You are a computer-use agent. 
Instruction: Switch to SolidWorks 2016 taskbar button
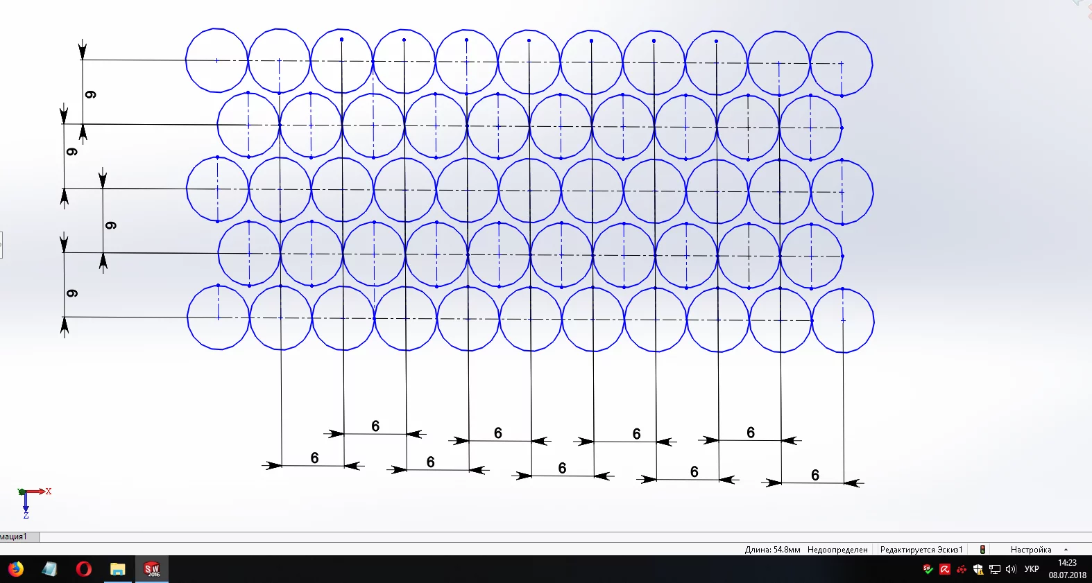152,569
